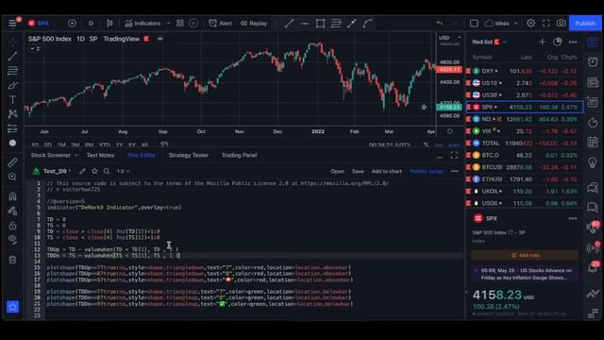Select the zoom in tool

coord(12,177)
